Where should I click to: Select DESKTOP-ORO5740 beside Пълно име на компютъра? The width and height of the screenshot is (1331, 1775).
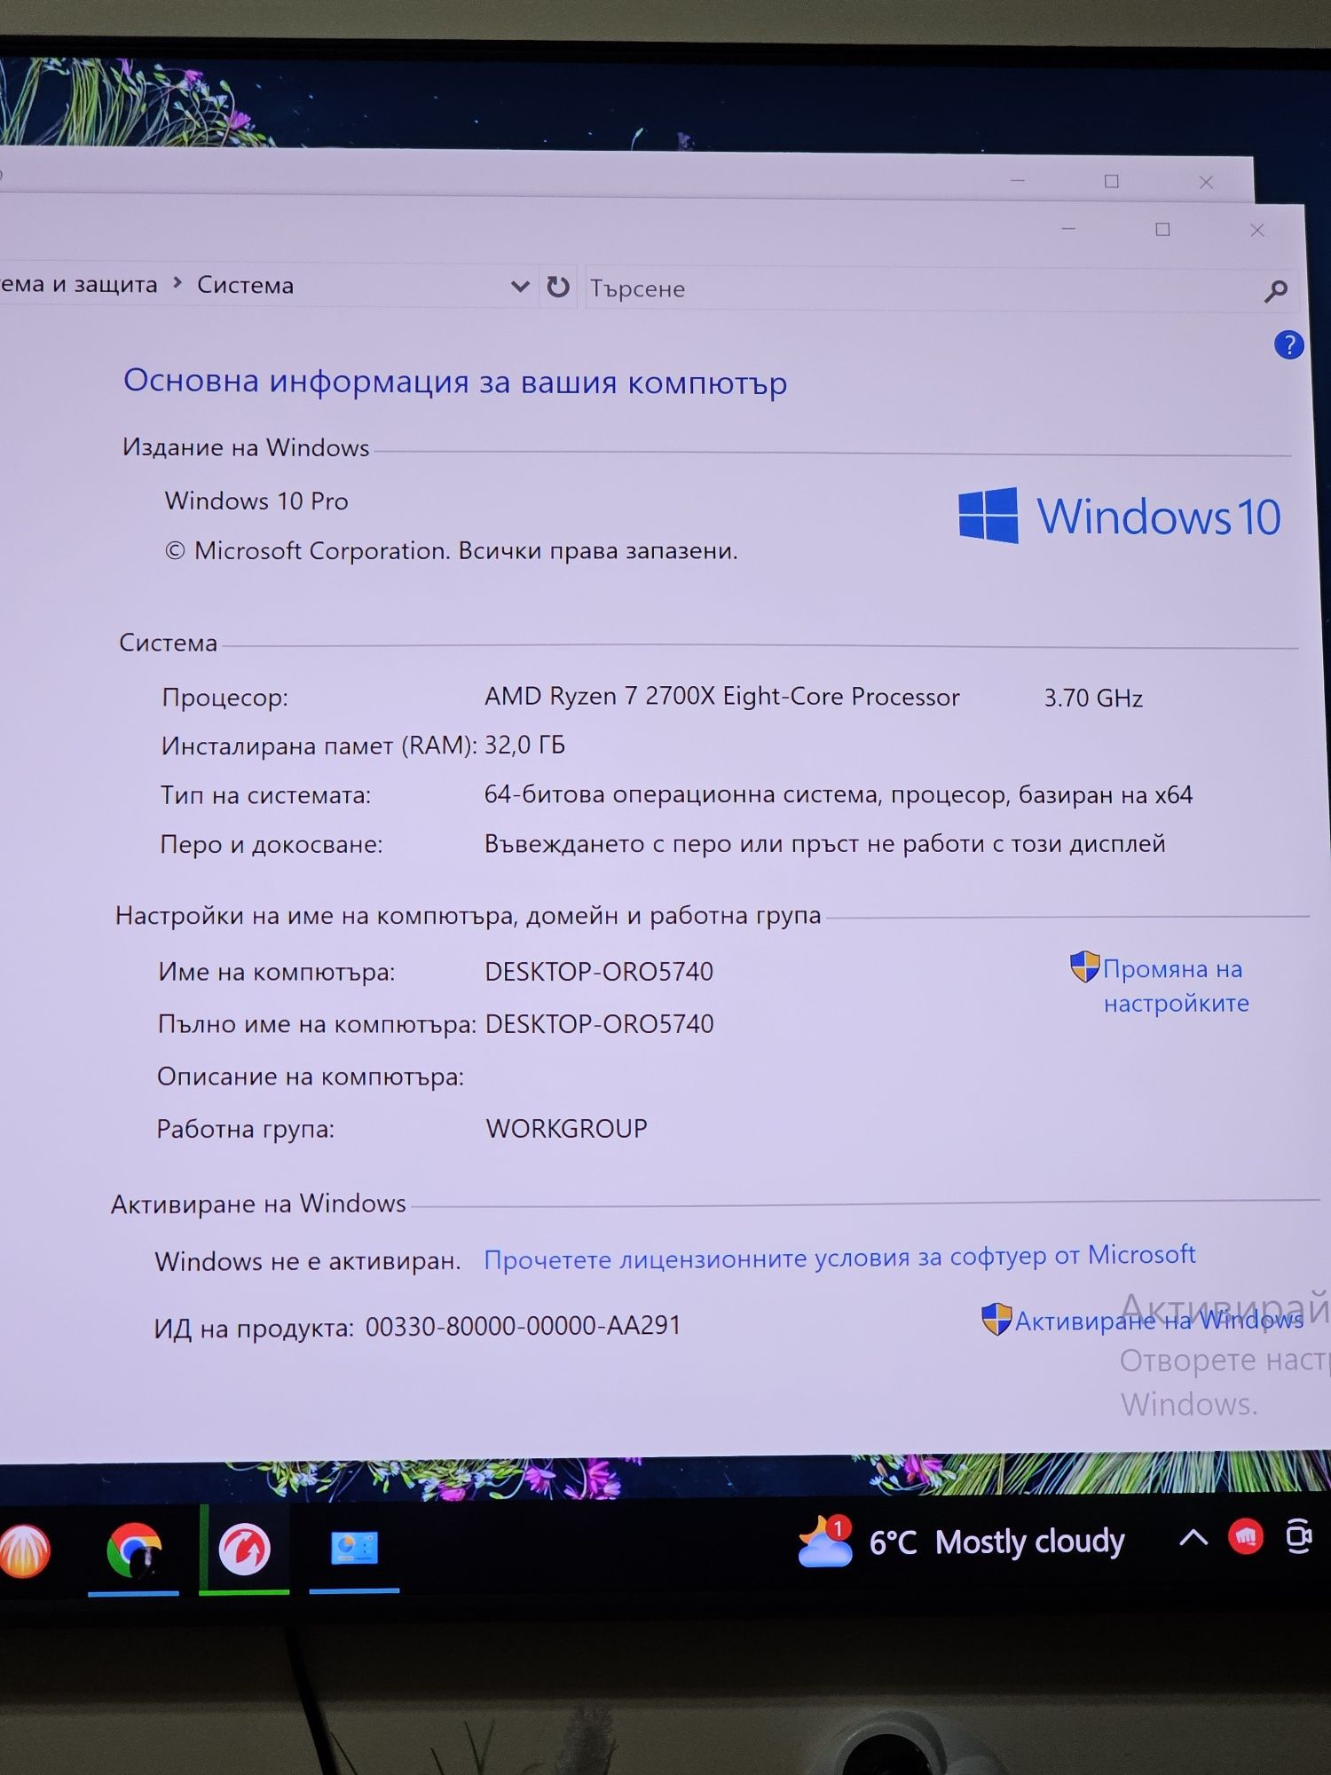(x=599, y=1024)
